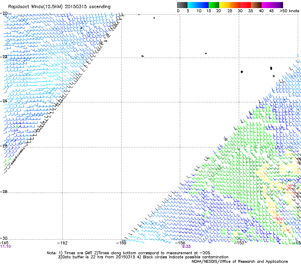Click the '-30' latitude axis label
This screenshot has height=264, width=301.
click(x=4, y=238)
